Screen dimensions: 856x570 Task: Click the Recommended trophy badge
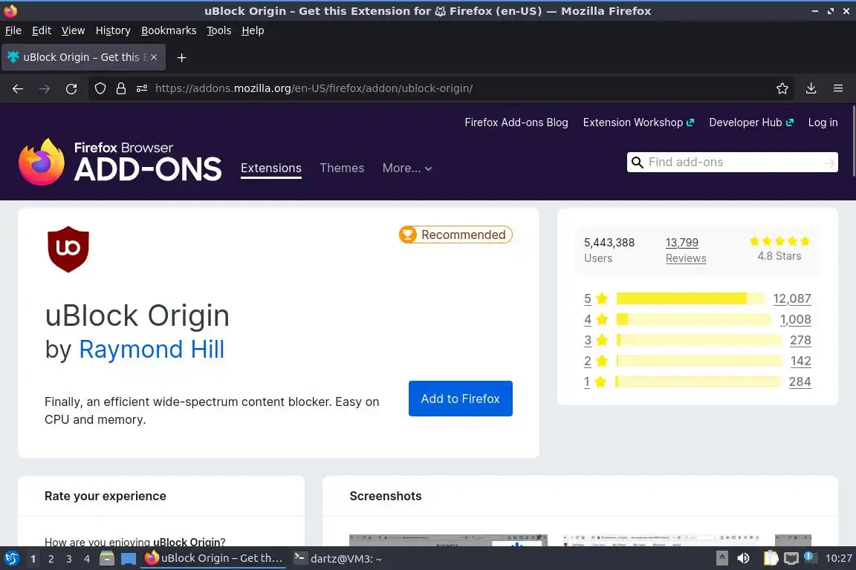pos(455,235)
